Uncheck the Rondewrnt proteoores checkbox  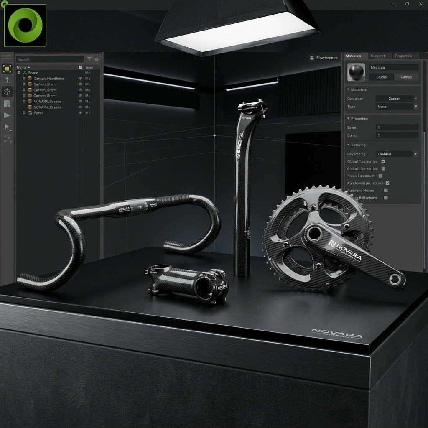(x=387, y=183)
